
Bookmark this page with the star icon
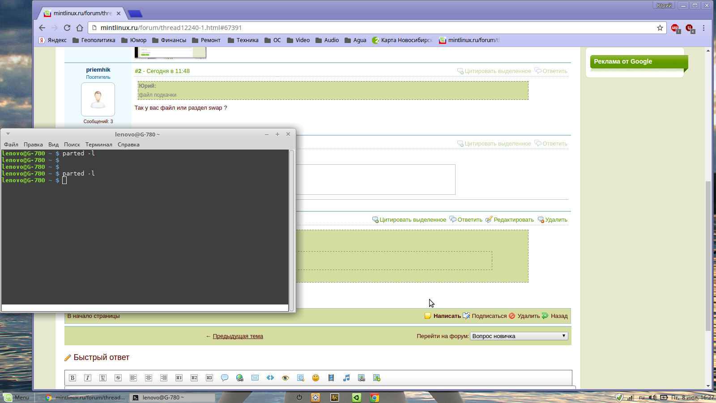click(x=660, y=28)
